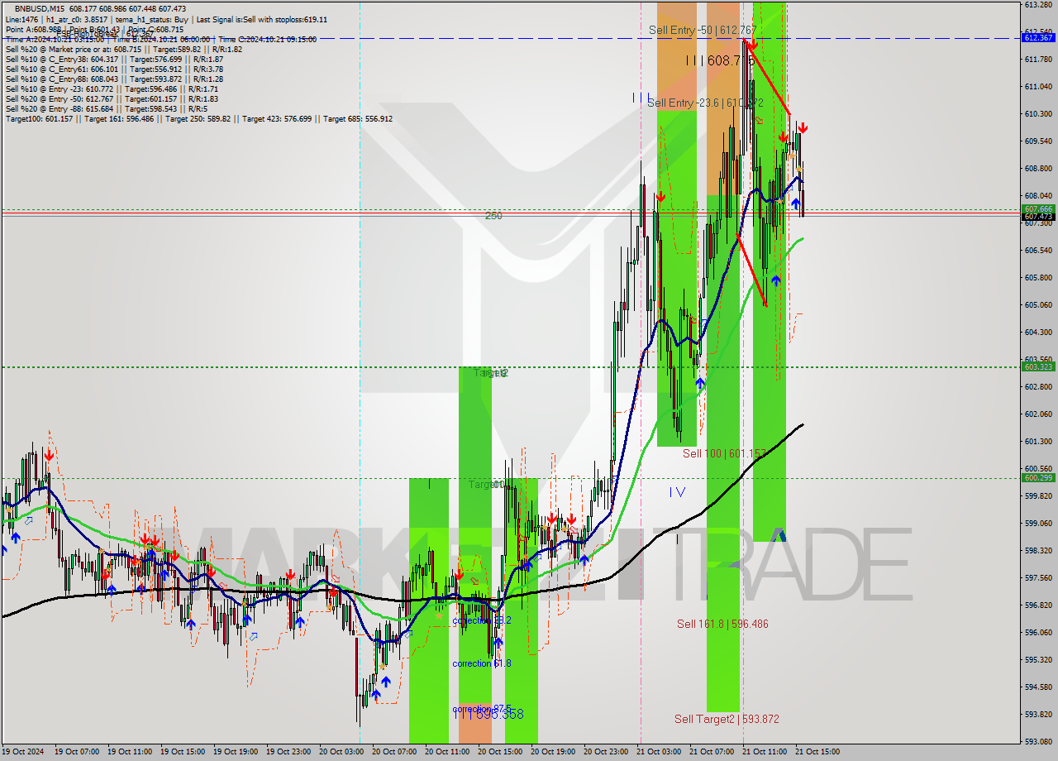Image resolution: width=1058 pixels, height=761 pixels.
Task: Select the 'Last Signal is:Sell with stoploss:619.11' text
Action: tap(261, 19)
